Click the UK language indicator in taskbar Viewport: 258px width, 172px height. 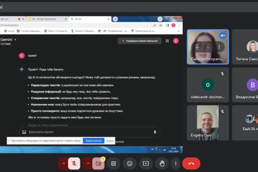152,149
